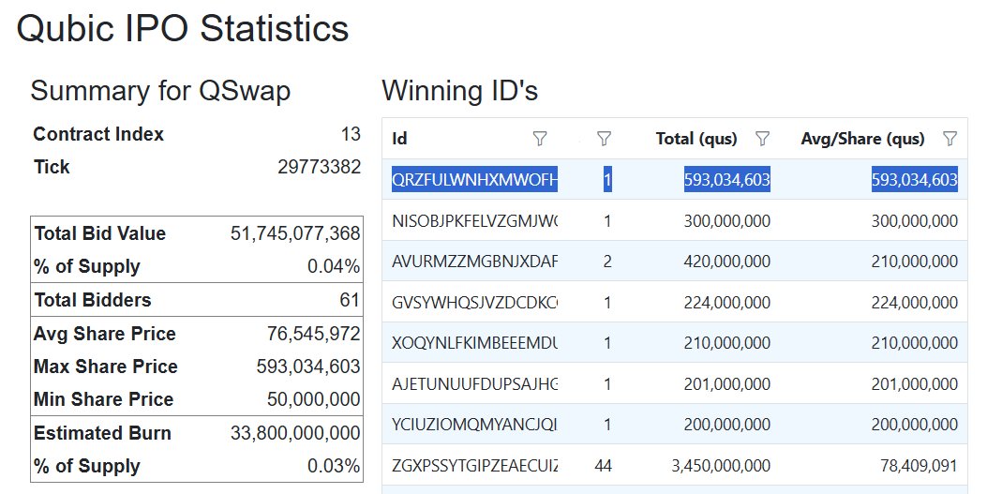
Task: Sort by the Avg/Share (qus) column header
Action: tap(862, 139)
